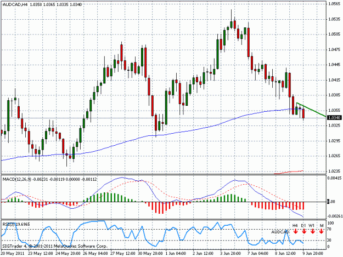The width and height of the screenshot is (343, 257).
Task: Click the 27 May 12:00 time label
Action: 123,254
